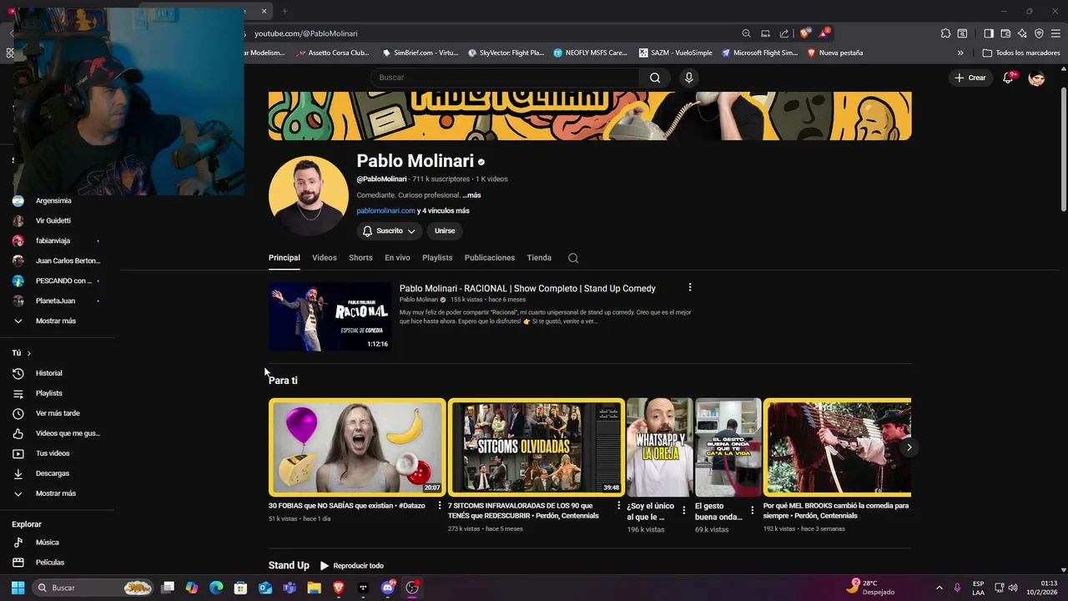Open the Tú section chevron

(x=28, y=353)
